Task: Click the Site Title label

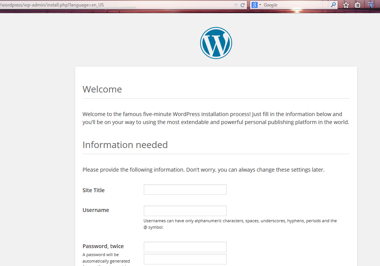Action: 93,190
